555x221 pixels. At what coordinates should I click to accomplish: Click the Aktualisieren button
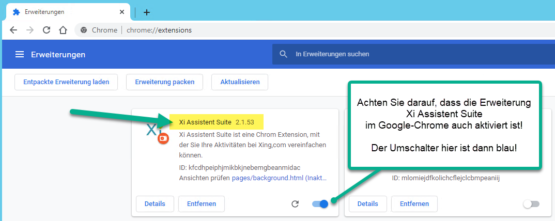pos(240,82)
